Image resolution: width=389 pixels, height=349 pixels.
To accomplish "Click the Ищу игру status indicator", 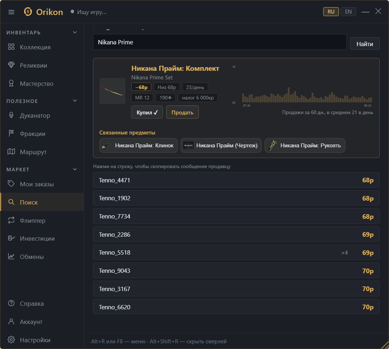I will [89, 12].
